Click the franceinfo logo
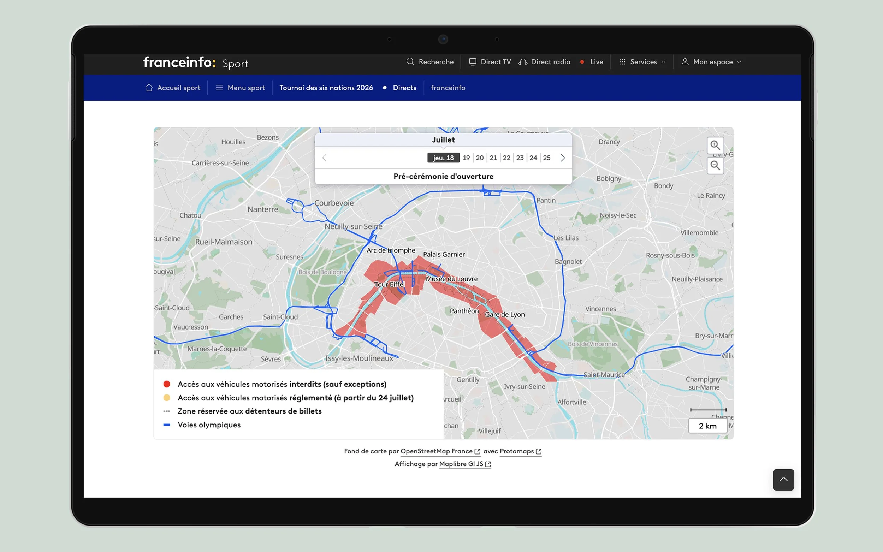883x552 pixels. pyautogui.click(x=179, y=62)
